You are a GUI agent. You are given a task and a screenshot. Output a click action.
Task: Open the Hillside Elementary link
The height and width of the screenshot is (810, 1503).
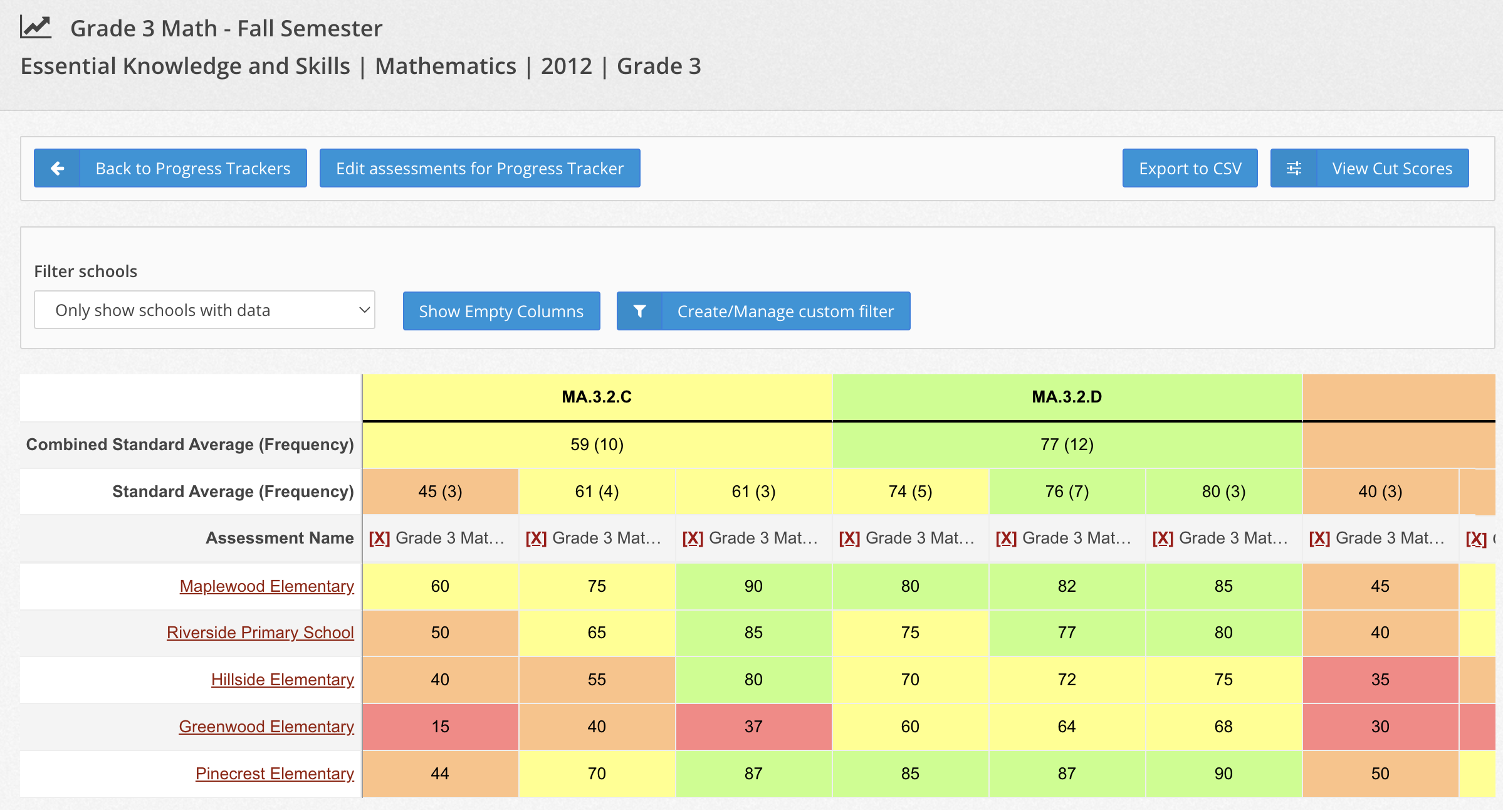283,680
